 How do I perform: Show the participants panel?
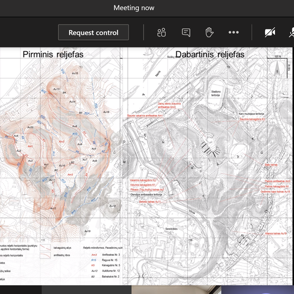pyautogui.click(x=162, y=32)
